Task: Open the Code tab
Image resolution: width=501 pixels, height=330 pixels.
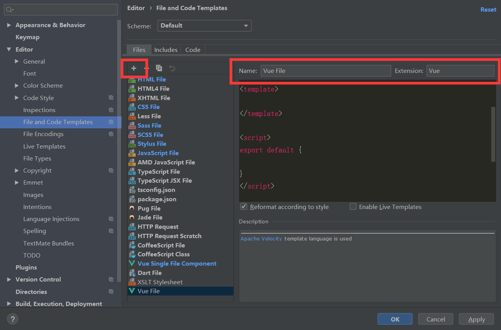Action: tap(193, 50)
